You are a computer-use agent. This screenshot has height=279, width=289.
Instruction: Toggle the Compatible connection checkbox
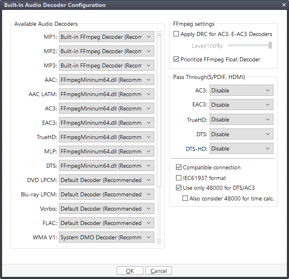[179, 167]
